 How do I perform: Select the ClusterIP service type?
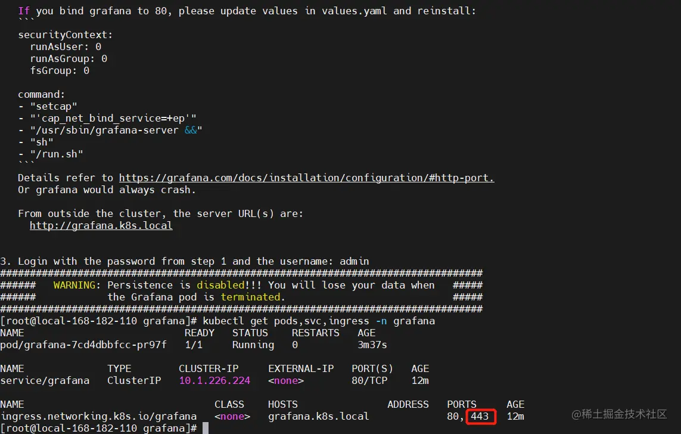[134, 380]
